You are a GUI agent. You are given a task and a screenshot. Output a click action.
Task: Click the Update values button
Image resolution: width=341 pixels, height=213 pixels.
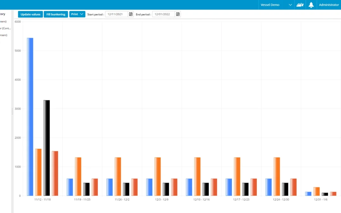pyautogui.click(x=30, y=14)
